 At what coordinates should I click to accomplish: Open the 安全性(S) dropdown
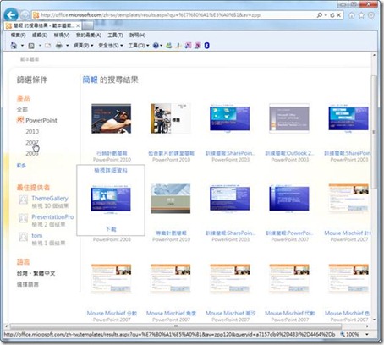[111, 46]
